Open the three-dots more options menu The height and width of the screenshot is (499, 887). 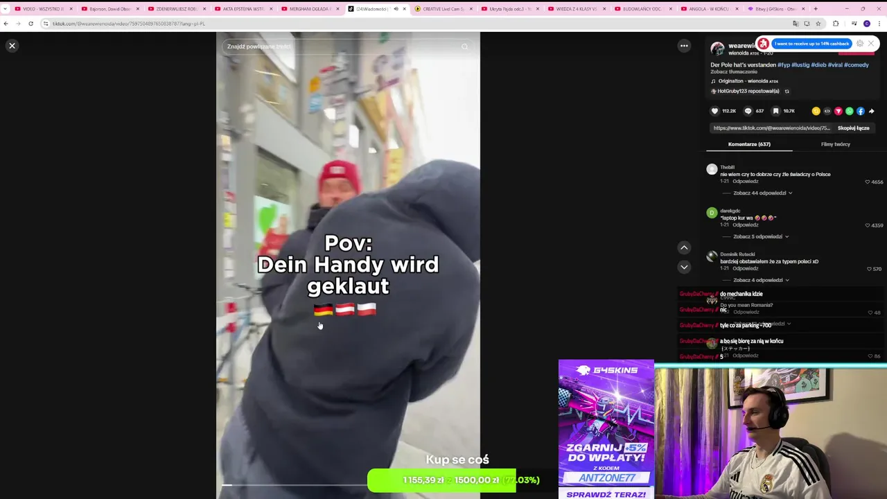pos(684,46)
